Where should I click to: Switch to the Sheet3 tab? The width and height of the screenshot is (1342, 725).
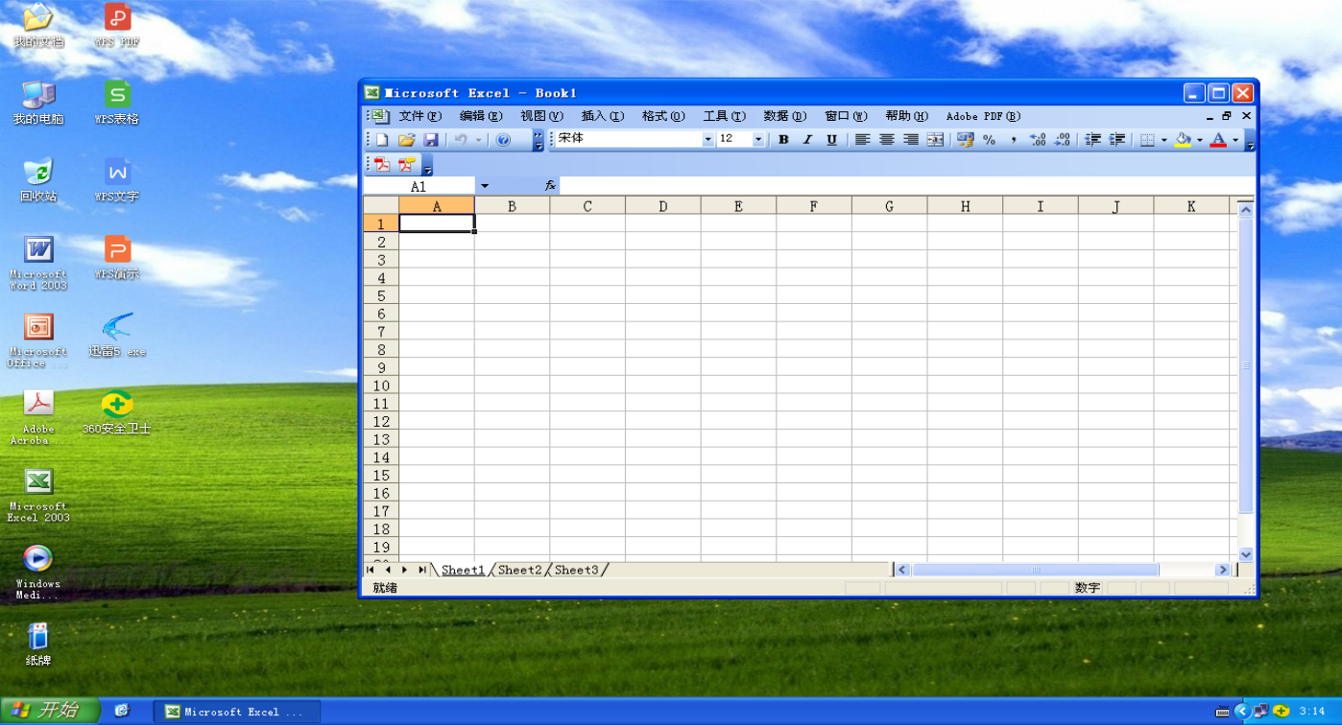576,570
